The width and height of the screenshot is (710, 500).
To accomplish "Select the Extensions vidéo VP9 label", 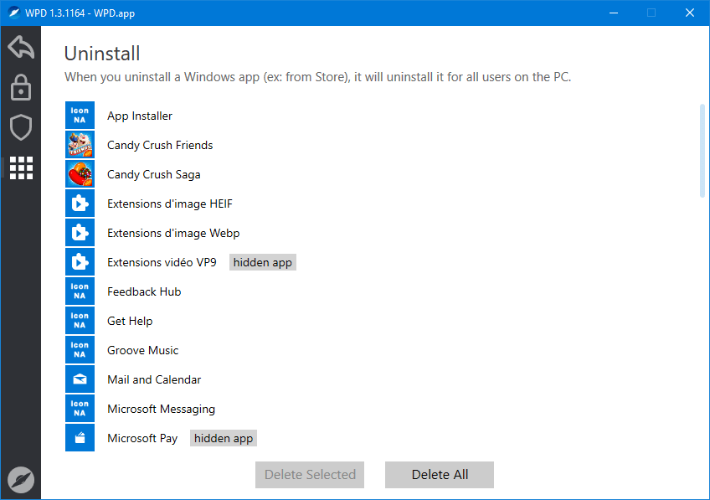I will (x=162, y=263).
